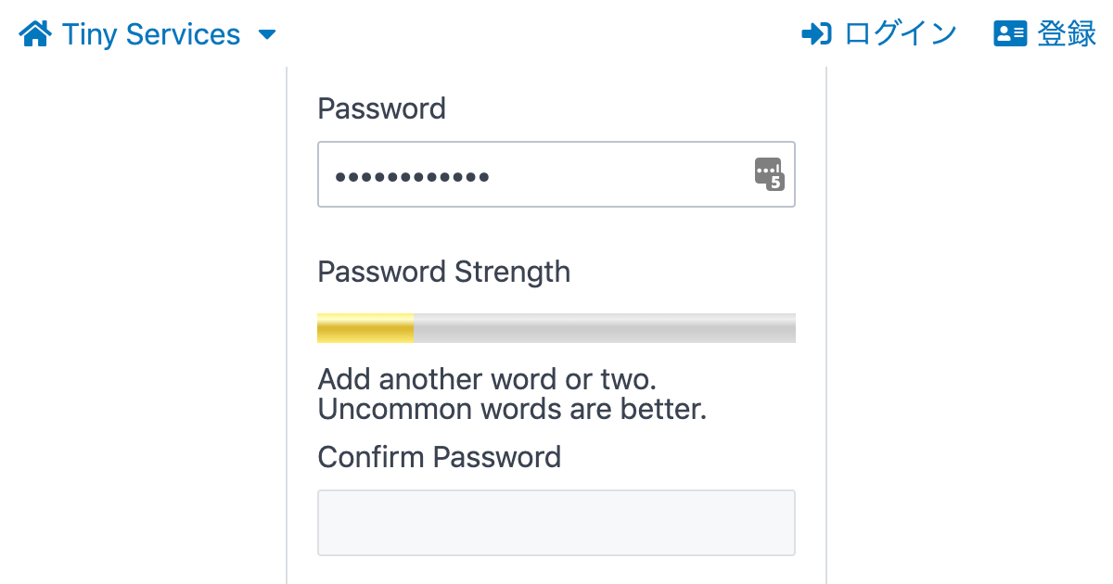
Task: Click the ID card register icon
Action: click(1009, 34)
